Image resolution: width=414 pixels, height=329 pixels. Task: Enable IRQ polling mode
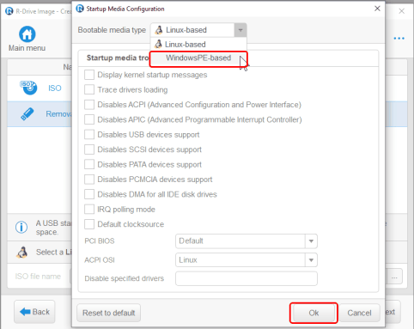(89, 210)
